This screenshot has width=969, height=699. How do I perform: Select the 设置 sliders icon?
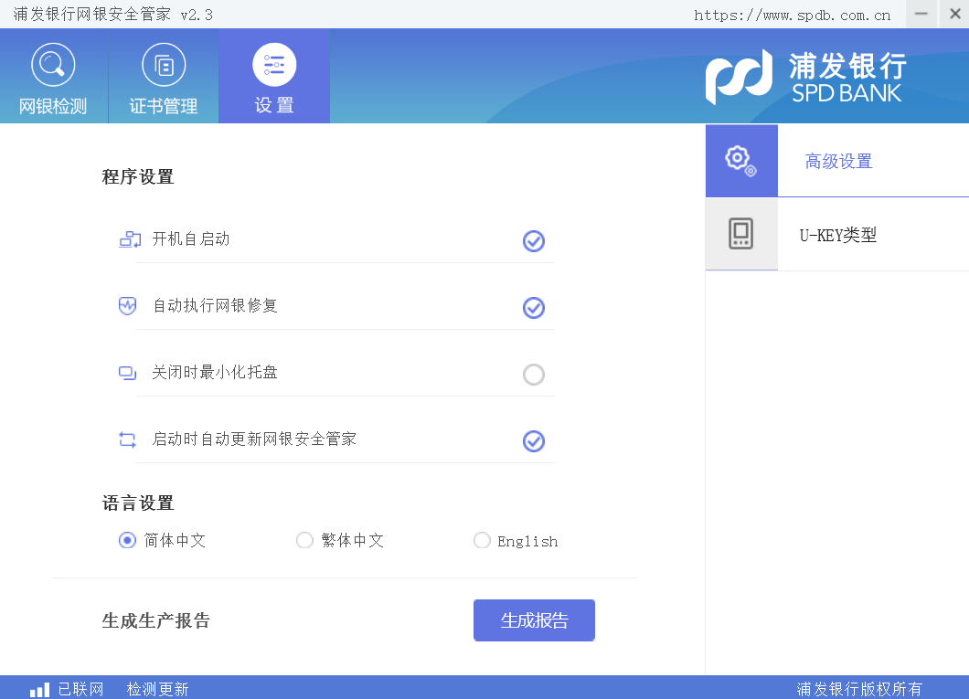274,65
